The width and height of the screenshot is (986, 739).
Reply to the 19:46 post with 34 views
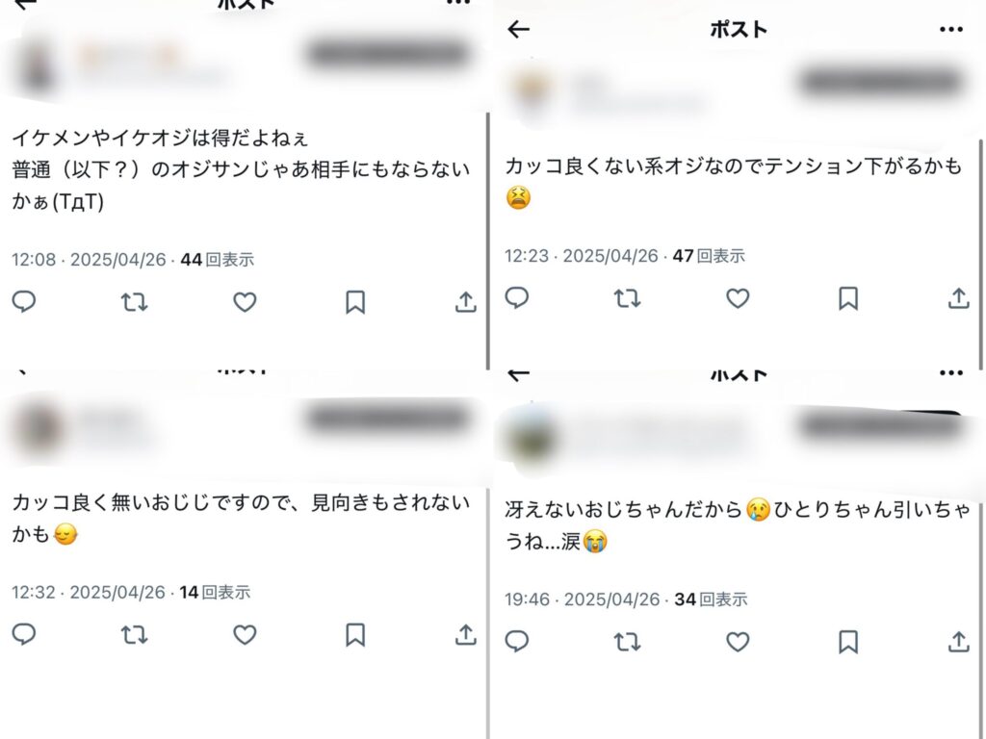point(517,642)
